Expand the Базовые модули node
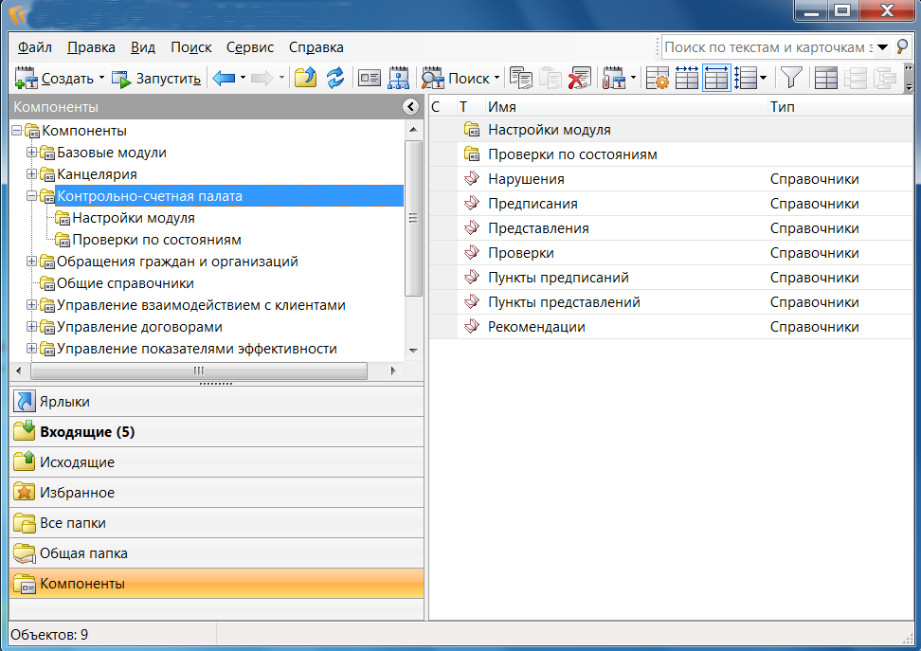921x651 pixels. click(31, 153)
